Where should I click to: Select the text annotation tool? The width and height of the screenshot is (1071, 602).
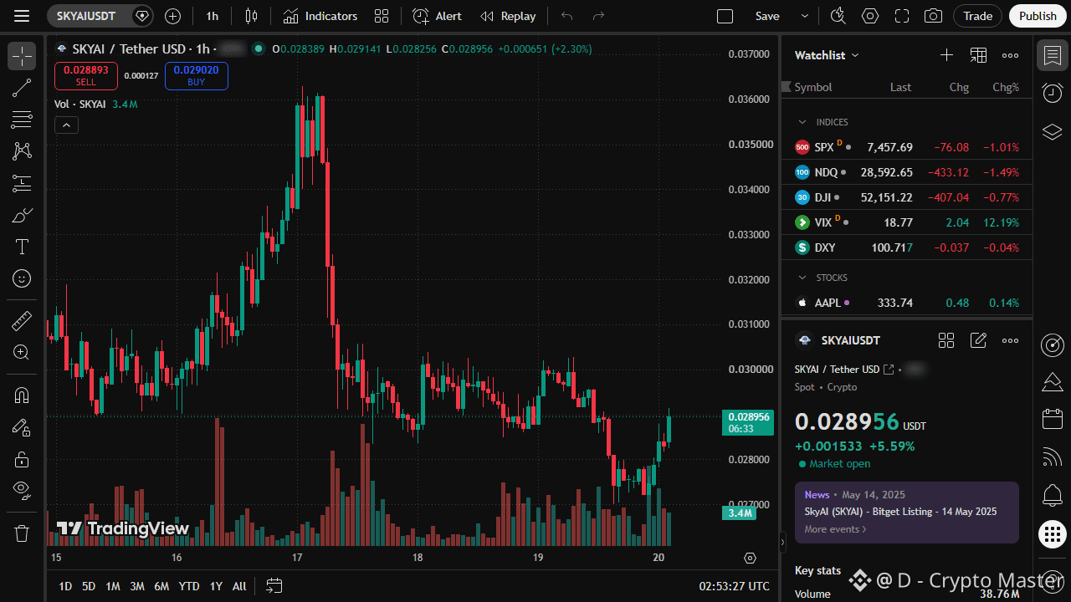22,247
